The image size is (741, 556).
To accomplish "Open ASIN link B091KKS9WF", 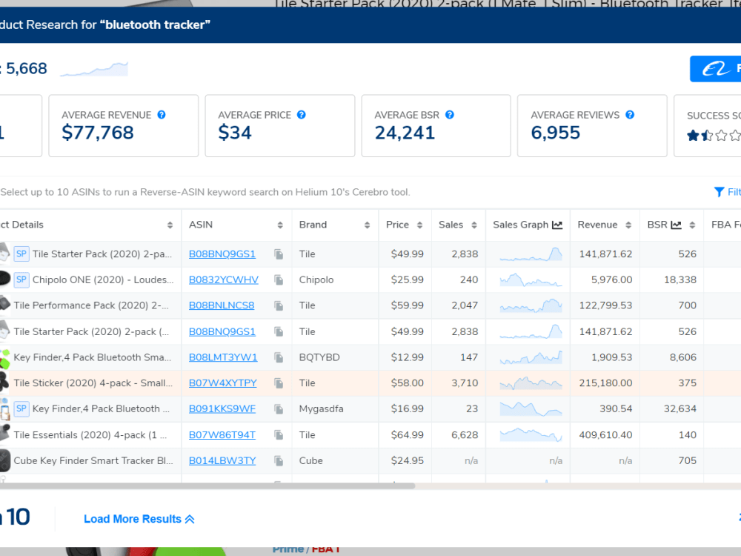I will [x=222, y=409].
